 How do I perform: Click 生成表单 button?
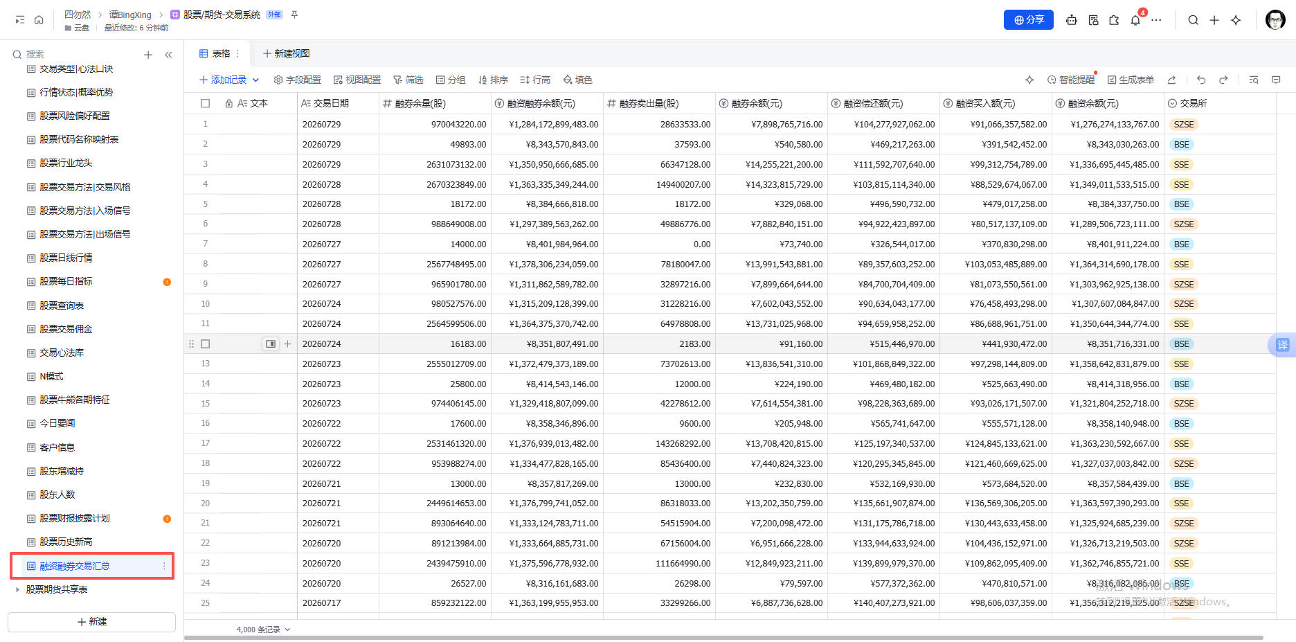point(1131,80)
